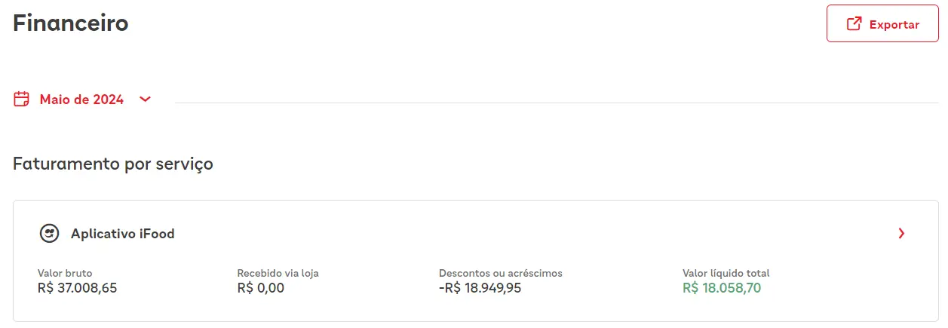Expand the month selector down chevron
This screenshot has height=328, width=948.
click(146, 99)
